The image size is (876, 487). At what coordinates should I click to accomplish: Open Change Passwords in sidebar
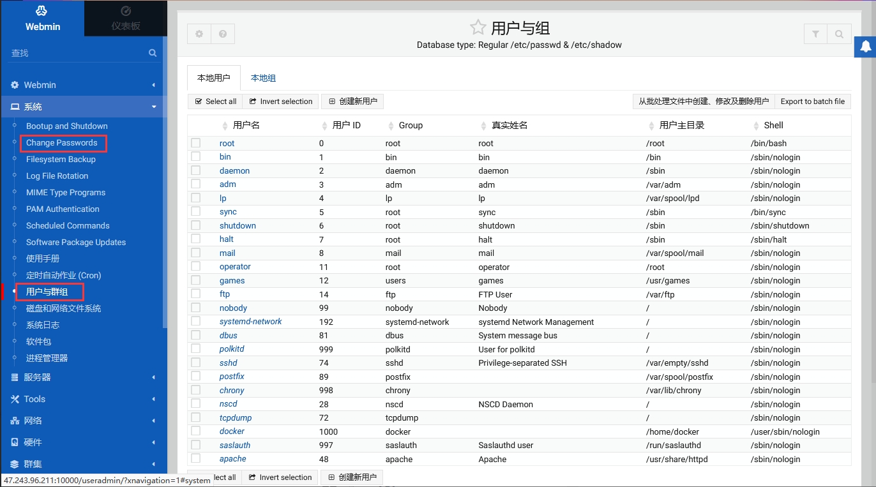[x=62, y=143]
